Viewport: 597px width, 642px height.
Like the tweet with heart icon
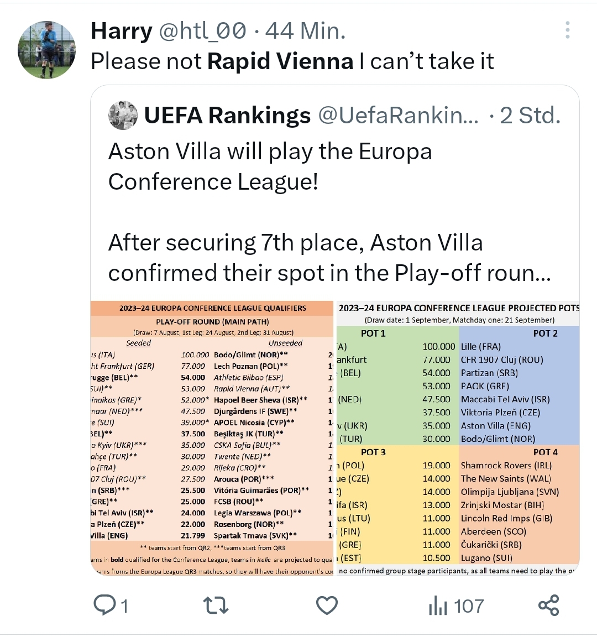tap(327, 606)
